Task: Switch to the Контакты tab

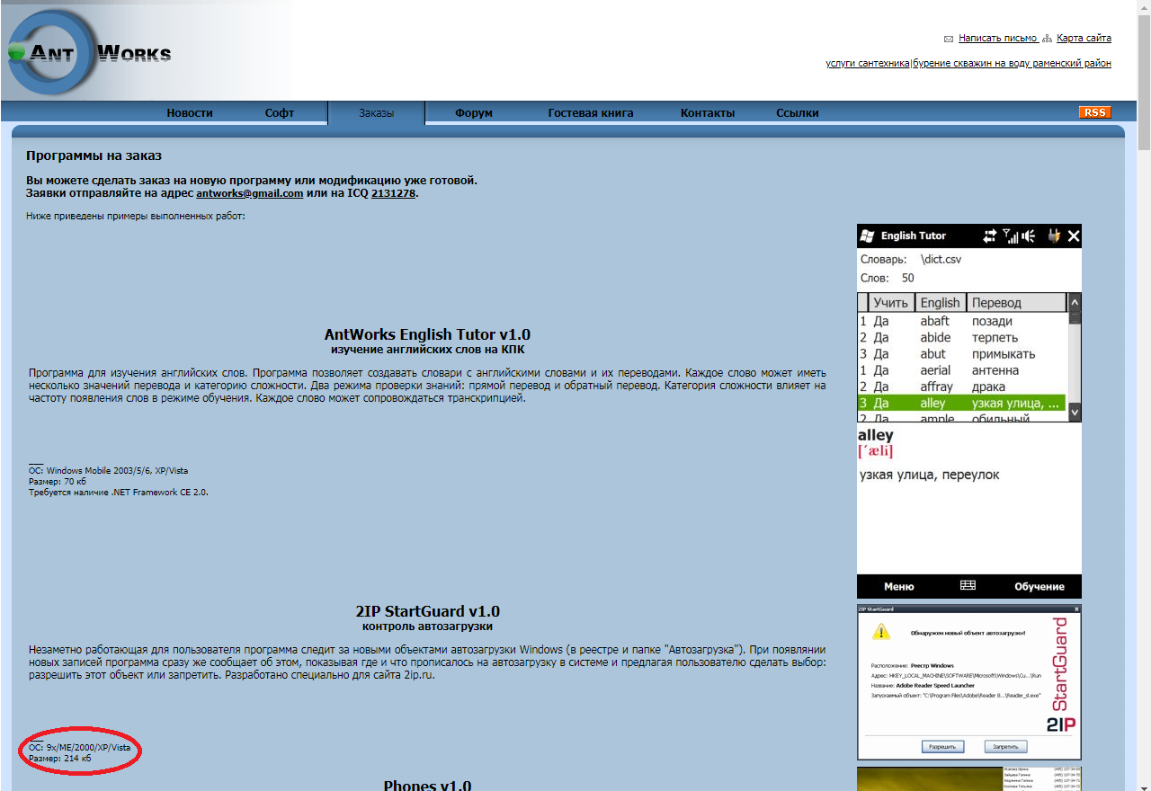Action: click(x=708, y=113)
